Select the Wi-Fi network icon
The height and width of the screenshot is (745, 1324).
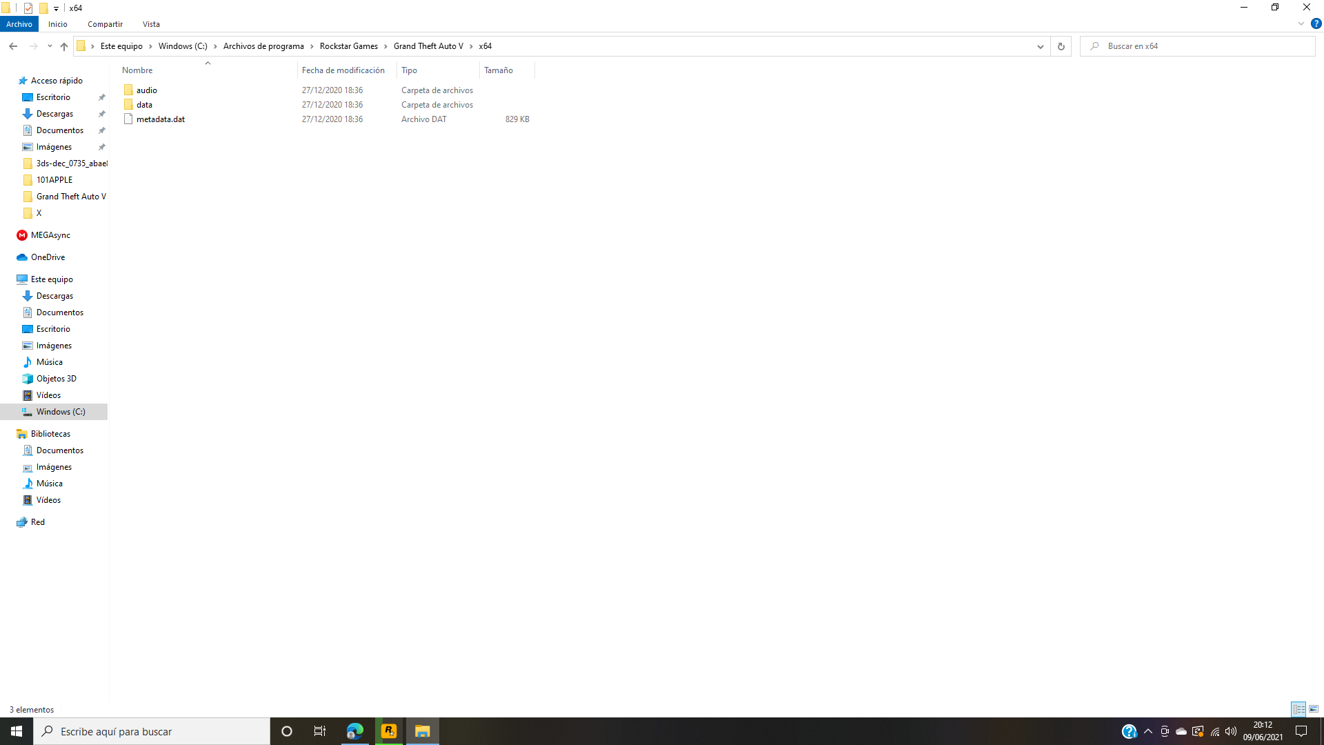point(1215,731)
